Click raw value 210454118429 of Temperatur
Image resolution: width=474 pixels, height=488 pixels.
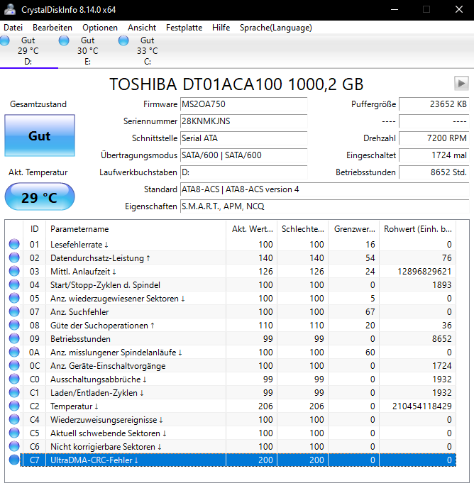click(x=422, y=406)
